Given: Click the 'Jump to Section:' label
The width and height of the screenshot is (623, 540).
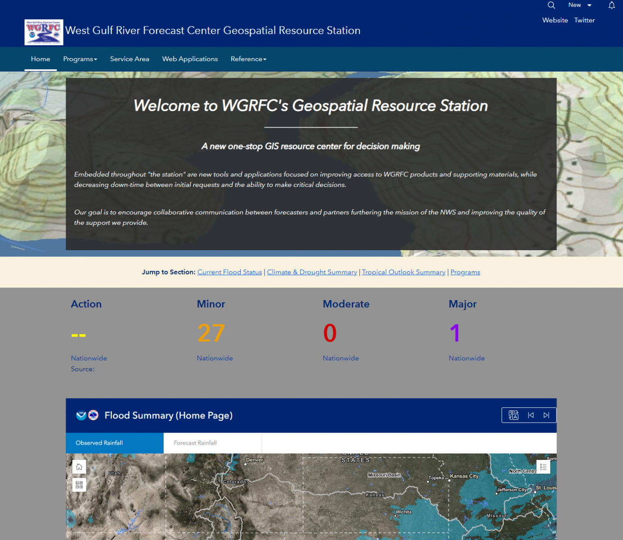Looking at the screenshot, I should 169,272.
